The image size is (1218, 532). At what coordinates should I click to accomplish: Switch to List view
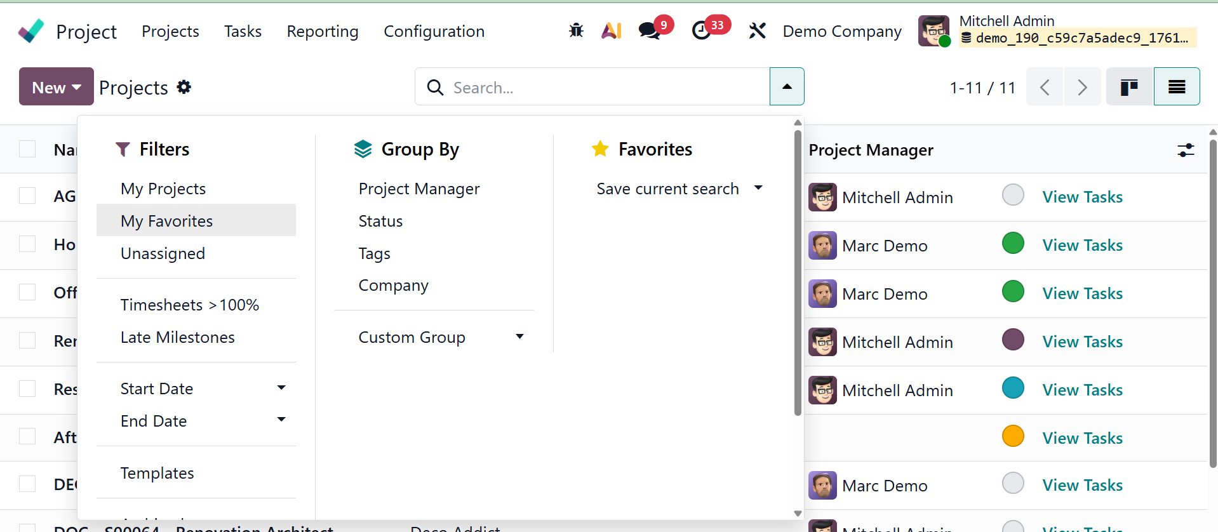[x=1176, y=87]
